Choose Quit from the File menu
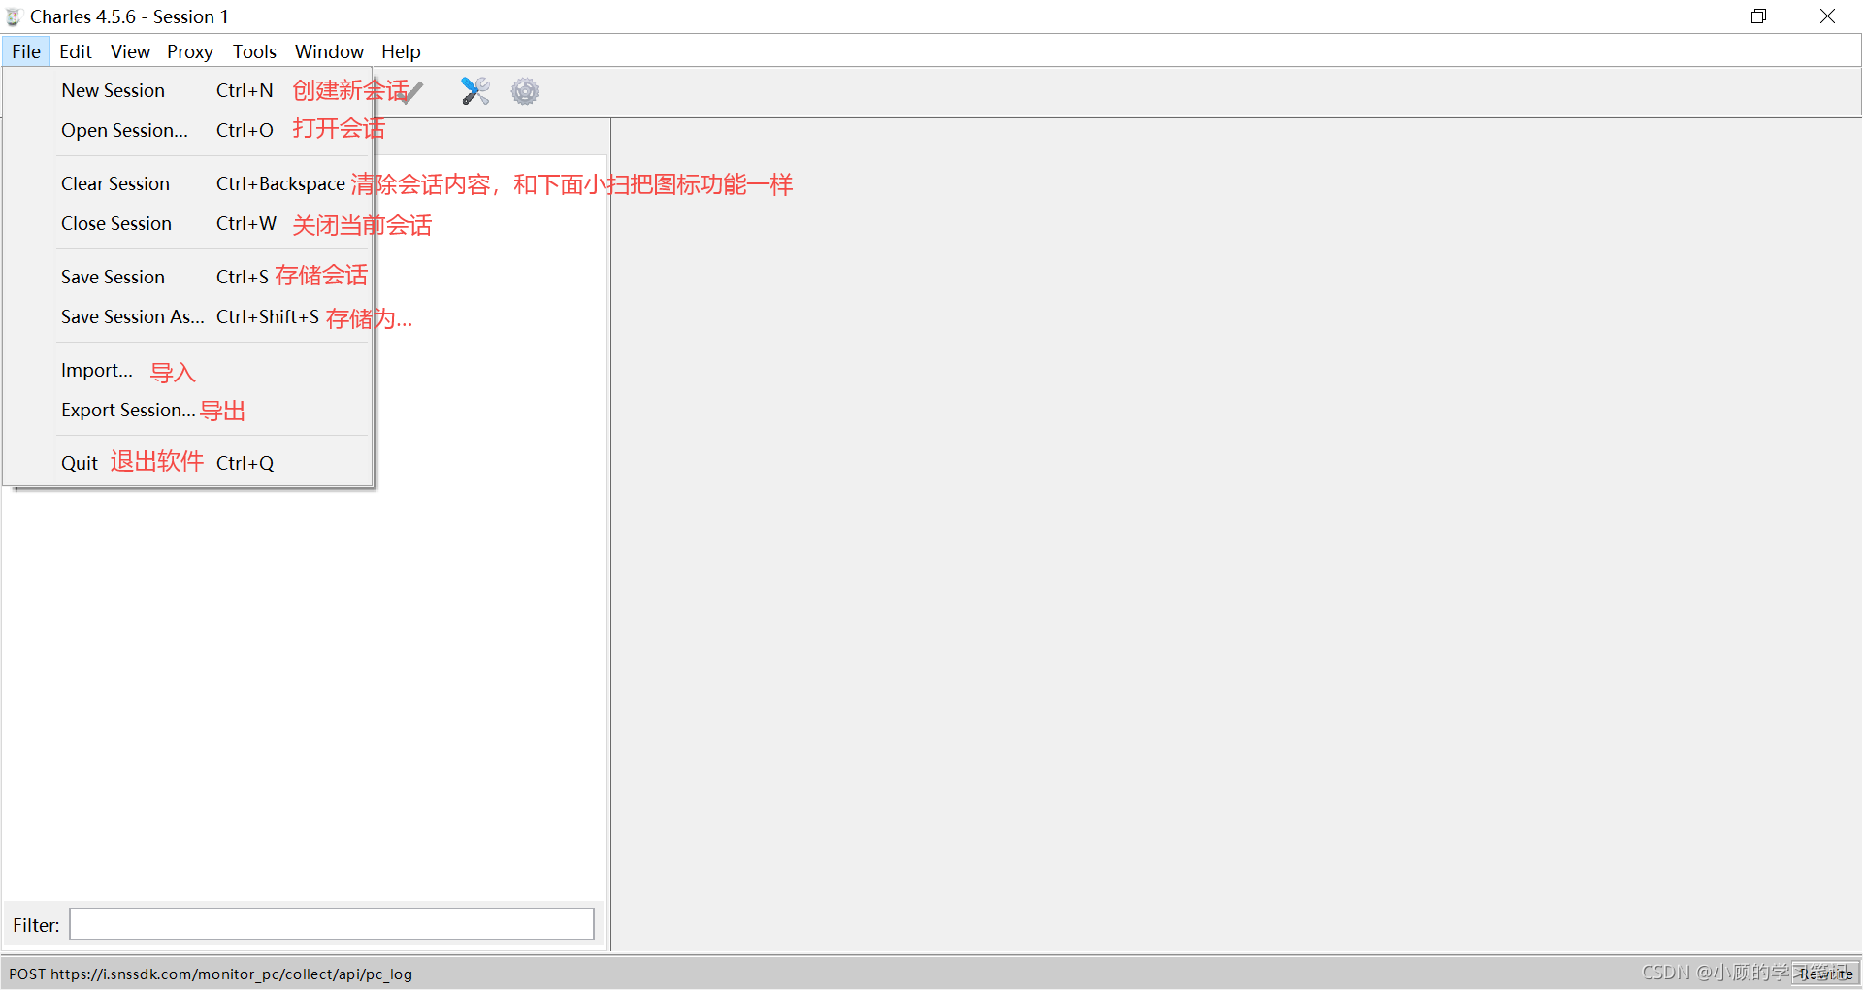Viewport: 1863px width, 990px height. pos(187,463)
